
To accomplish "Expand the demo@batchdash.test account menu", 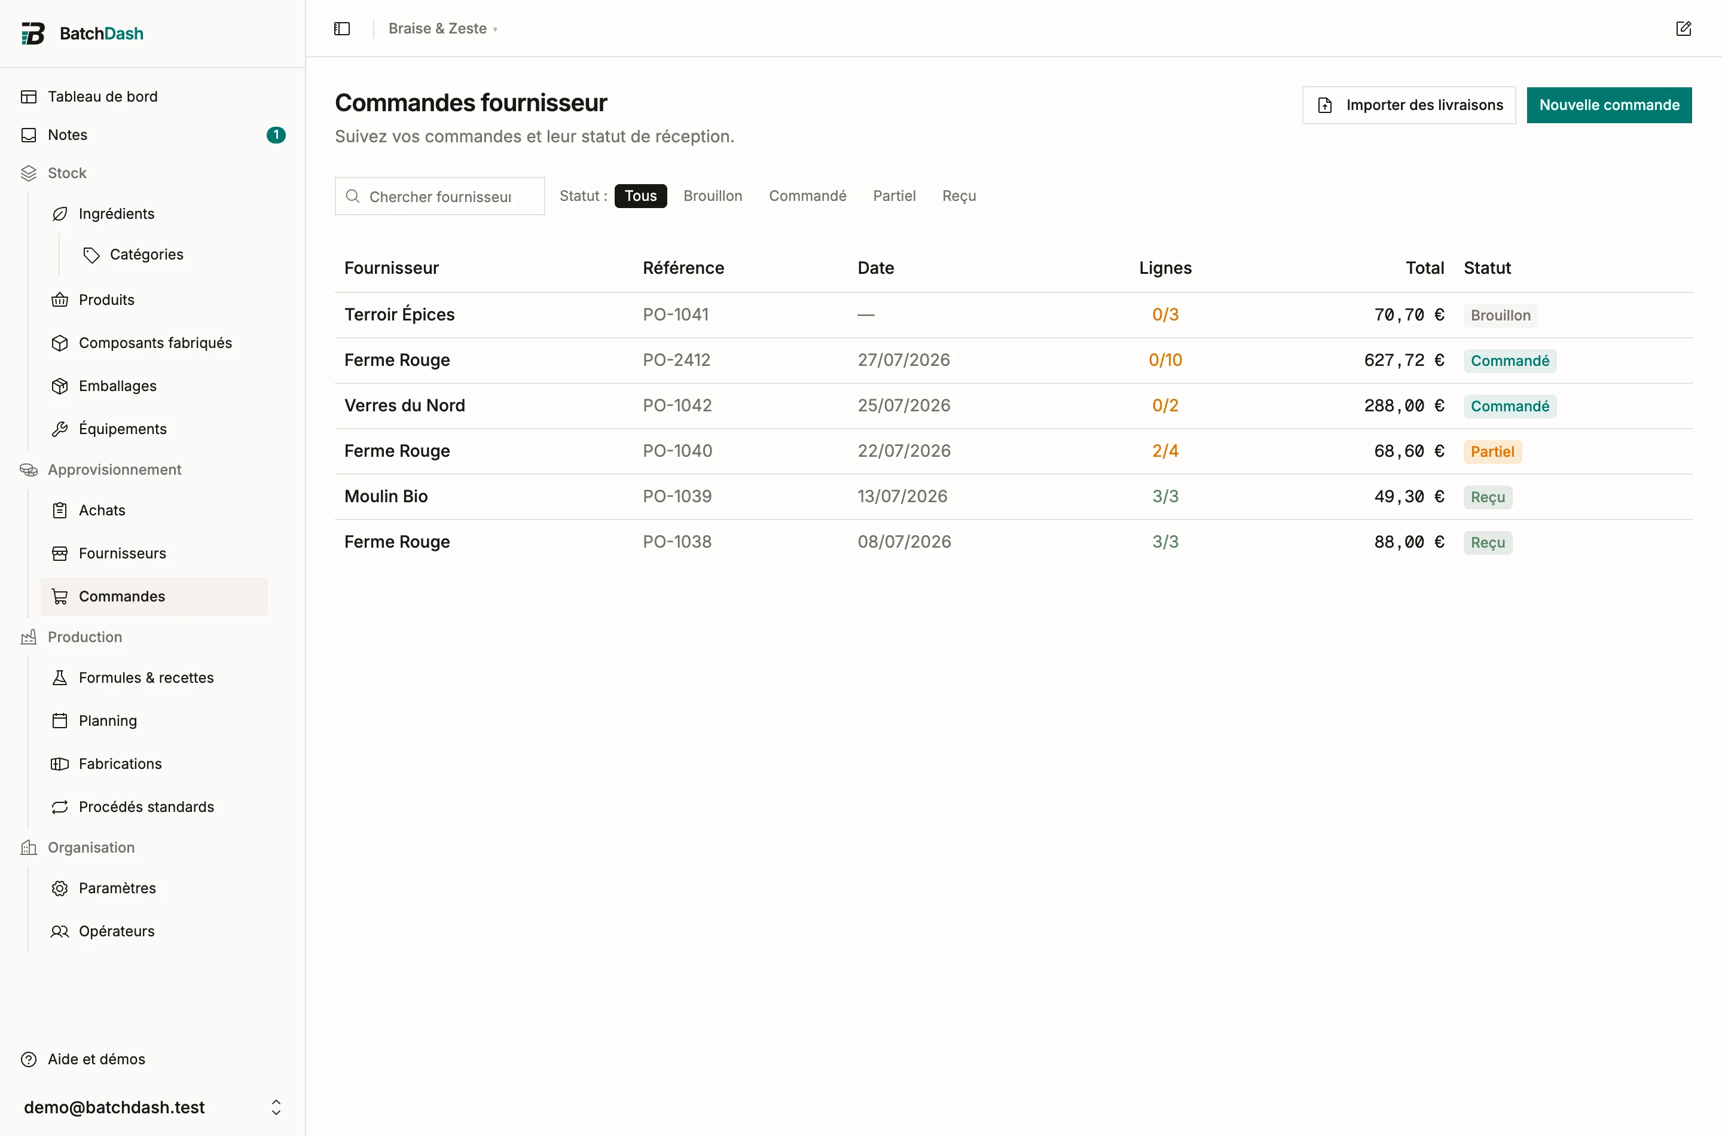I will pyautogui.click(x=153, y=1107).
